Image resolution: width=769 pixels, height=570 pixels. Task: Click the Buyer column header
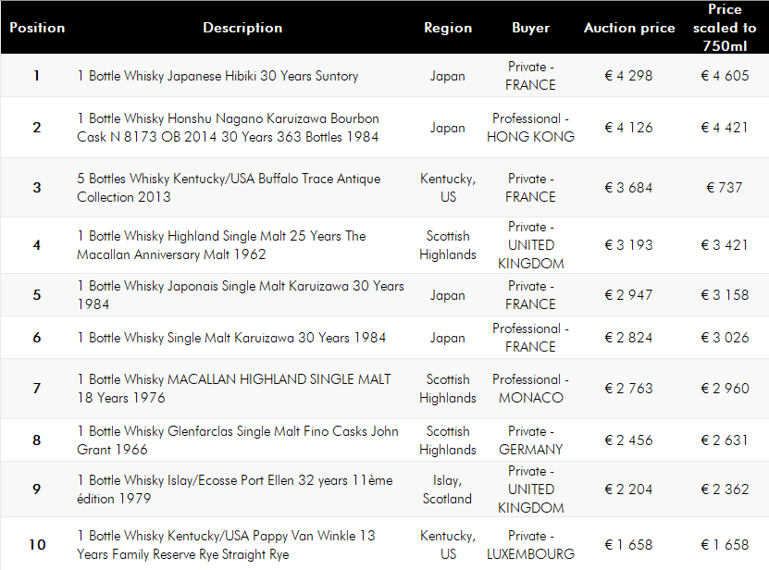[x=530, y=28]
